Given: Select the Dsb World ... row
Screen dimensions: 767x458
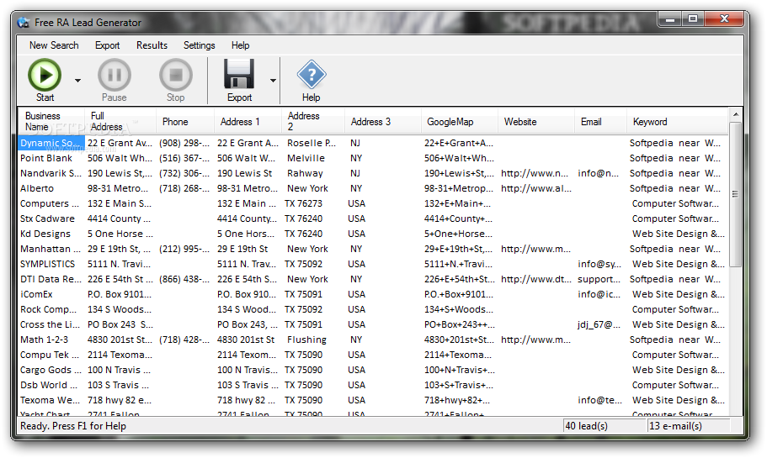Looking at the screenshot, I should point(373,385).
